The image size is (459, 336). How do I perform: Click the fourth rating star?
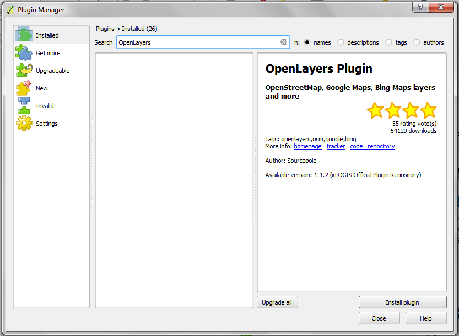click(428, 110)
